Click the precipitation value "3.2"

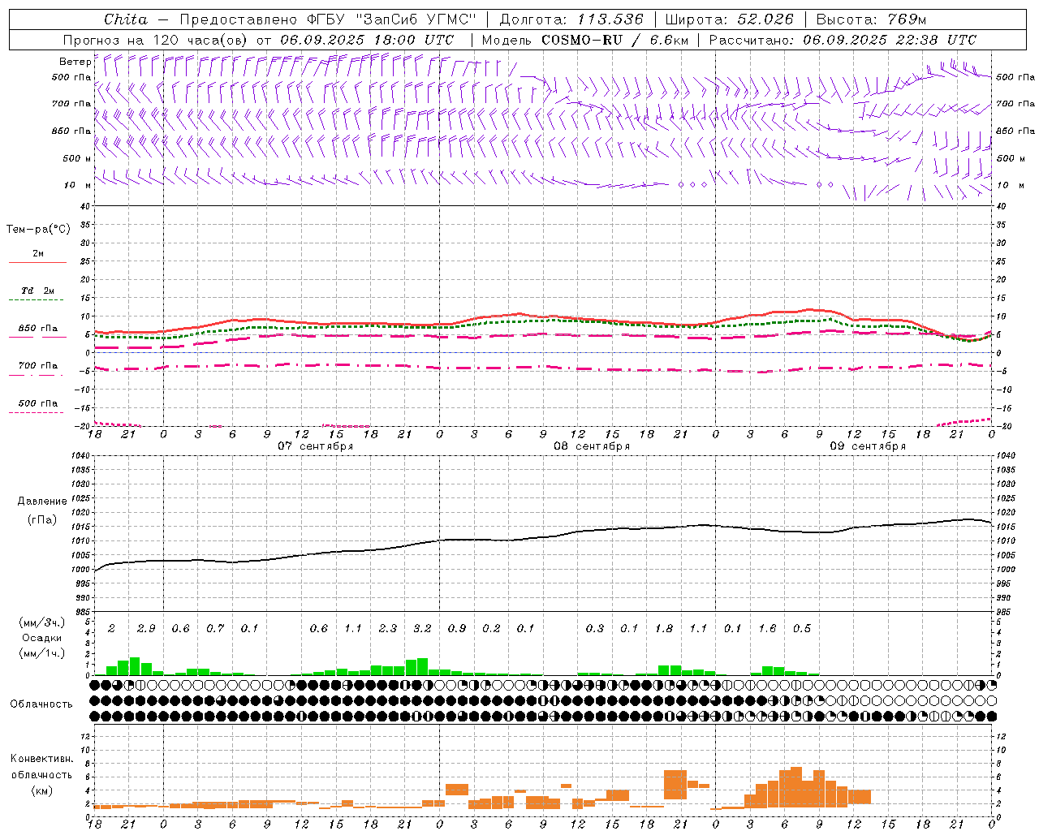pyautogui.click(x=422, y=629)
